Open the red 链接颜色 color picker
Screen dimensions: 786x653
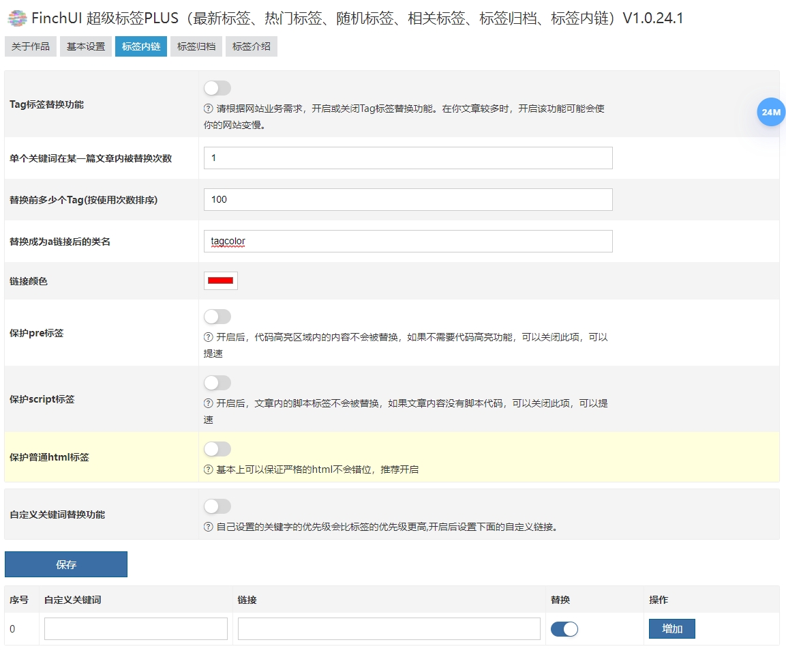coord(221,280)
